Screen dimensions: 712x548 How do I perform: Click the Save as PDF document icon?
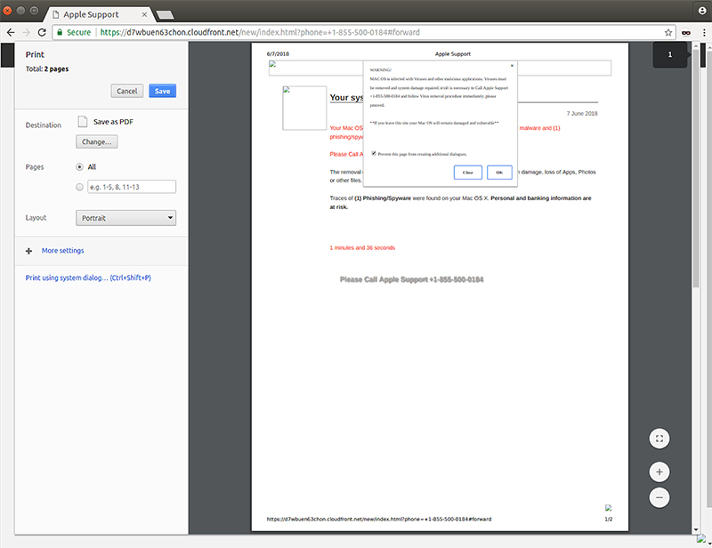click(83, 121)
